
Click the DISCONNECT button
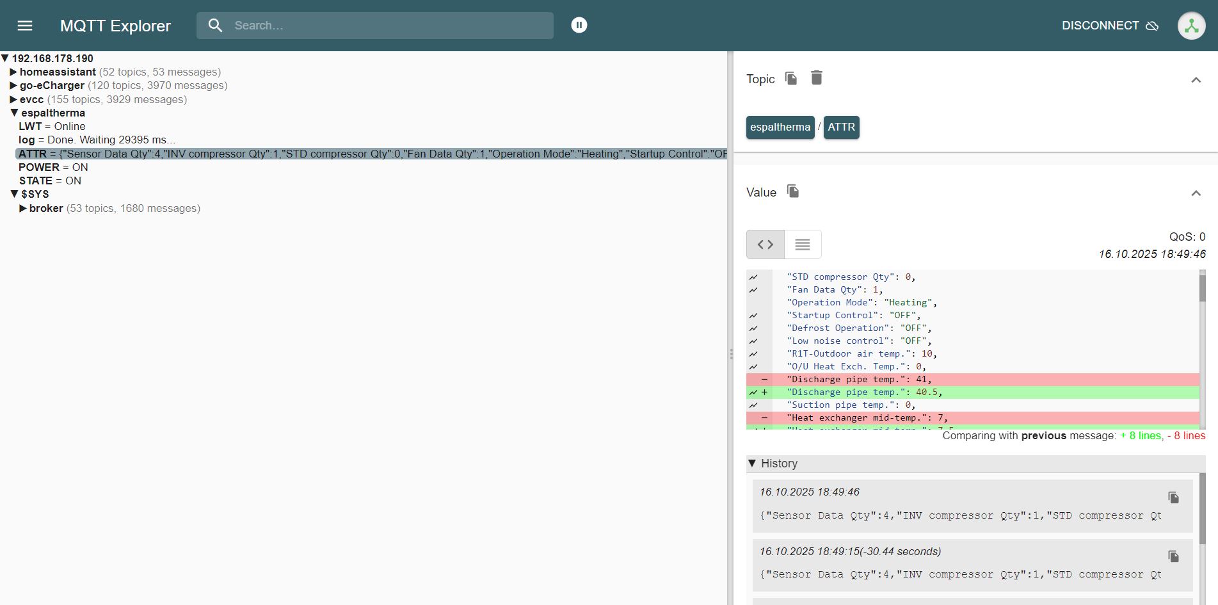tap(1109, 26)
